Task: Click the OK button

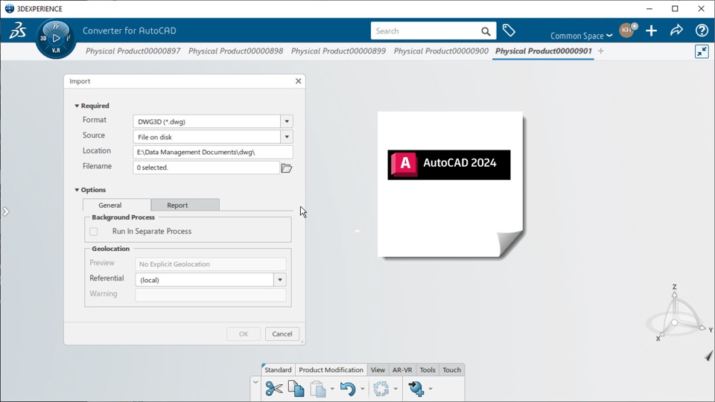Action: (x=244, y=334)
